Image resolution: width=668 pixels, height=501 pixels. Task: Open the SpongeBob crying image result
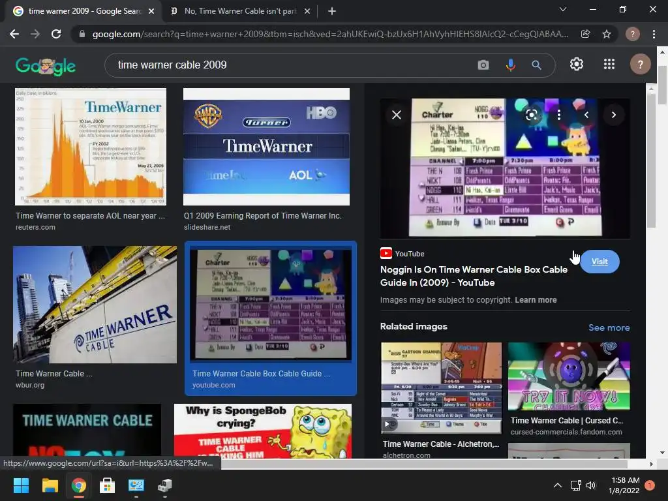click(263, 431)
